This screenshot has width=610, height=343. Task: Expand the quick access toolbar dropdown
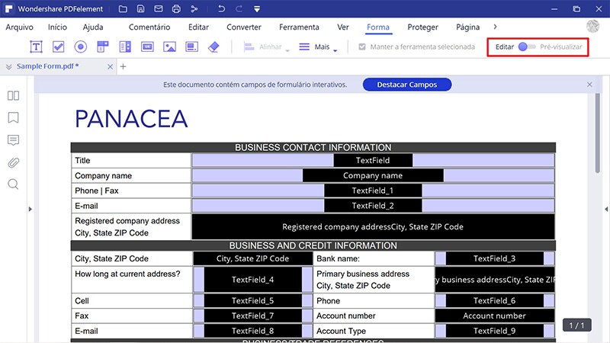pyautogui.click(x=257, y=9)
